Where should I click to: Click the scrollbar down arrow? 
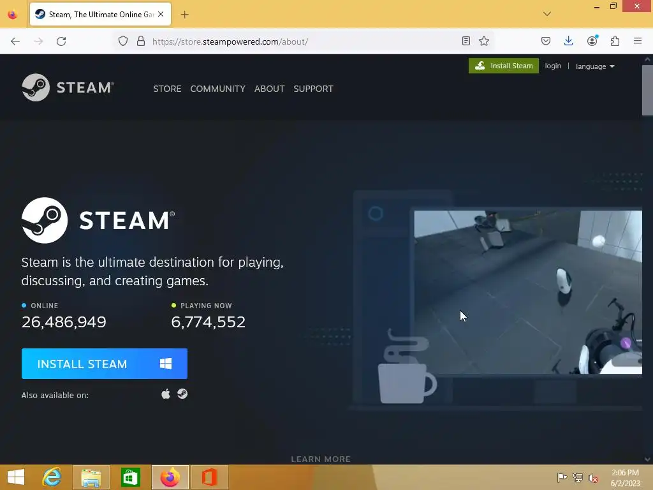pos(647,459)
